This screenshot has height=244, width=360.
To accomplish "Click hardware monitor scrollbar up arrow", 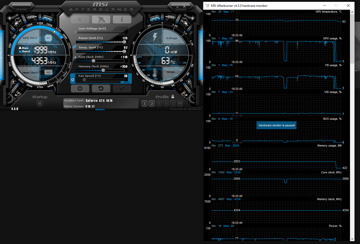I will (352, 12).
